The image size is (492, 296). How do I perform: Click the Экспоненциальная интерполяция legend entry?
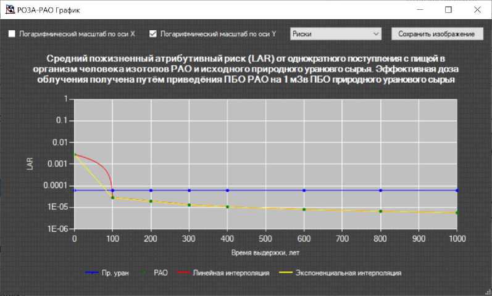[340, 273]
